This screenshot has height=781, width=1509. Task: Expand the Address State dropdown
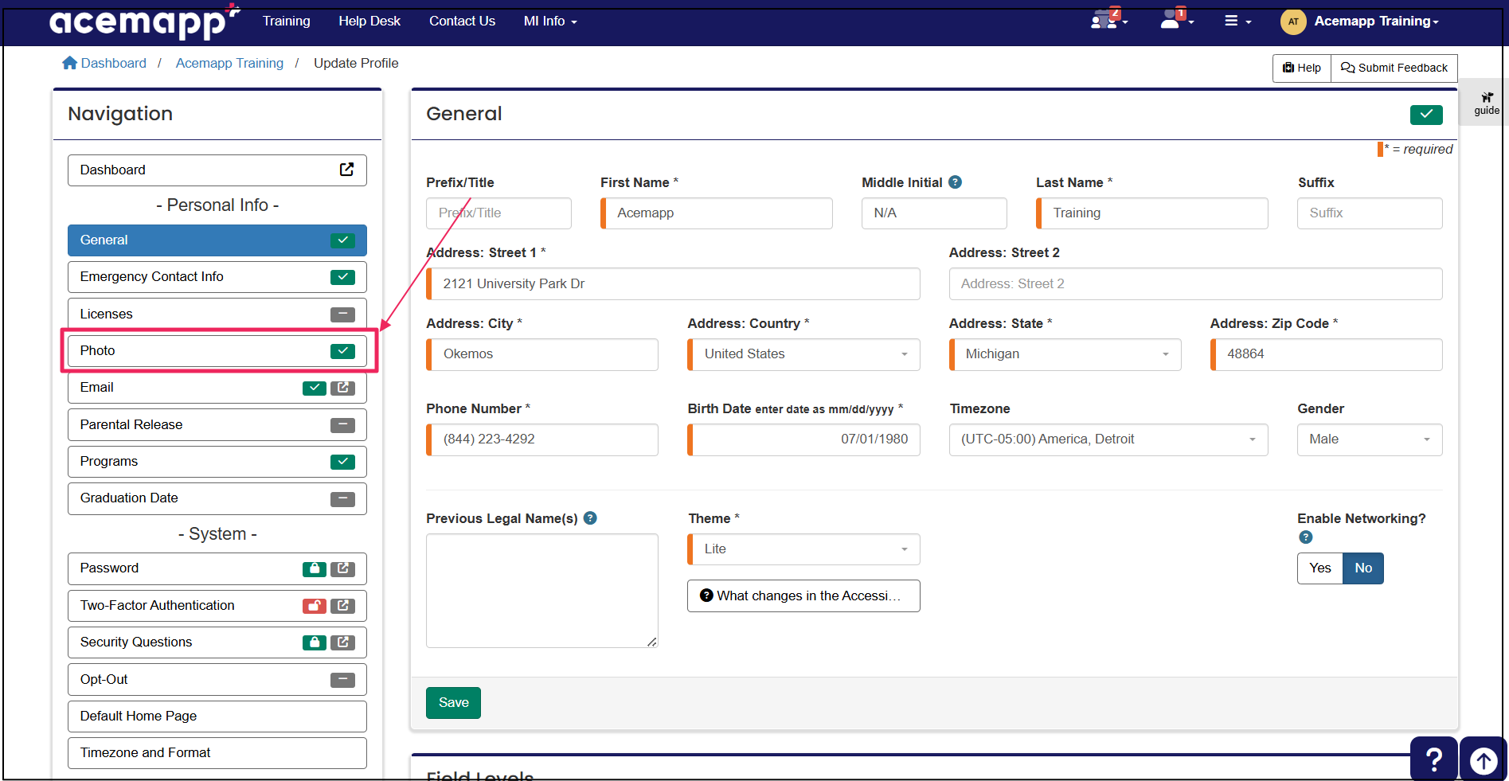pos(1065,354)
